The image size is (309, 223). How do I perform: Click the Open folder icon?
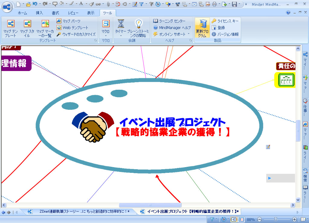29,4
